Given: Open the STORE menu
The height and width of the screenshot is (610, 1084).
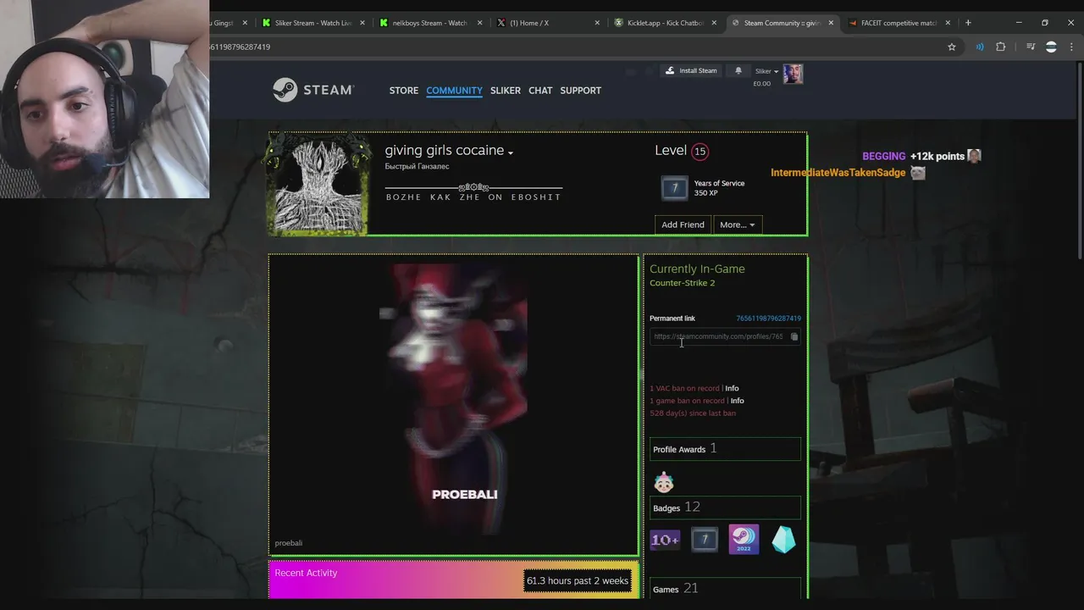Looking at the screenshot, I should point(404,91).
